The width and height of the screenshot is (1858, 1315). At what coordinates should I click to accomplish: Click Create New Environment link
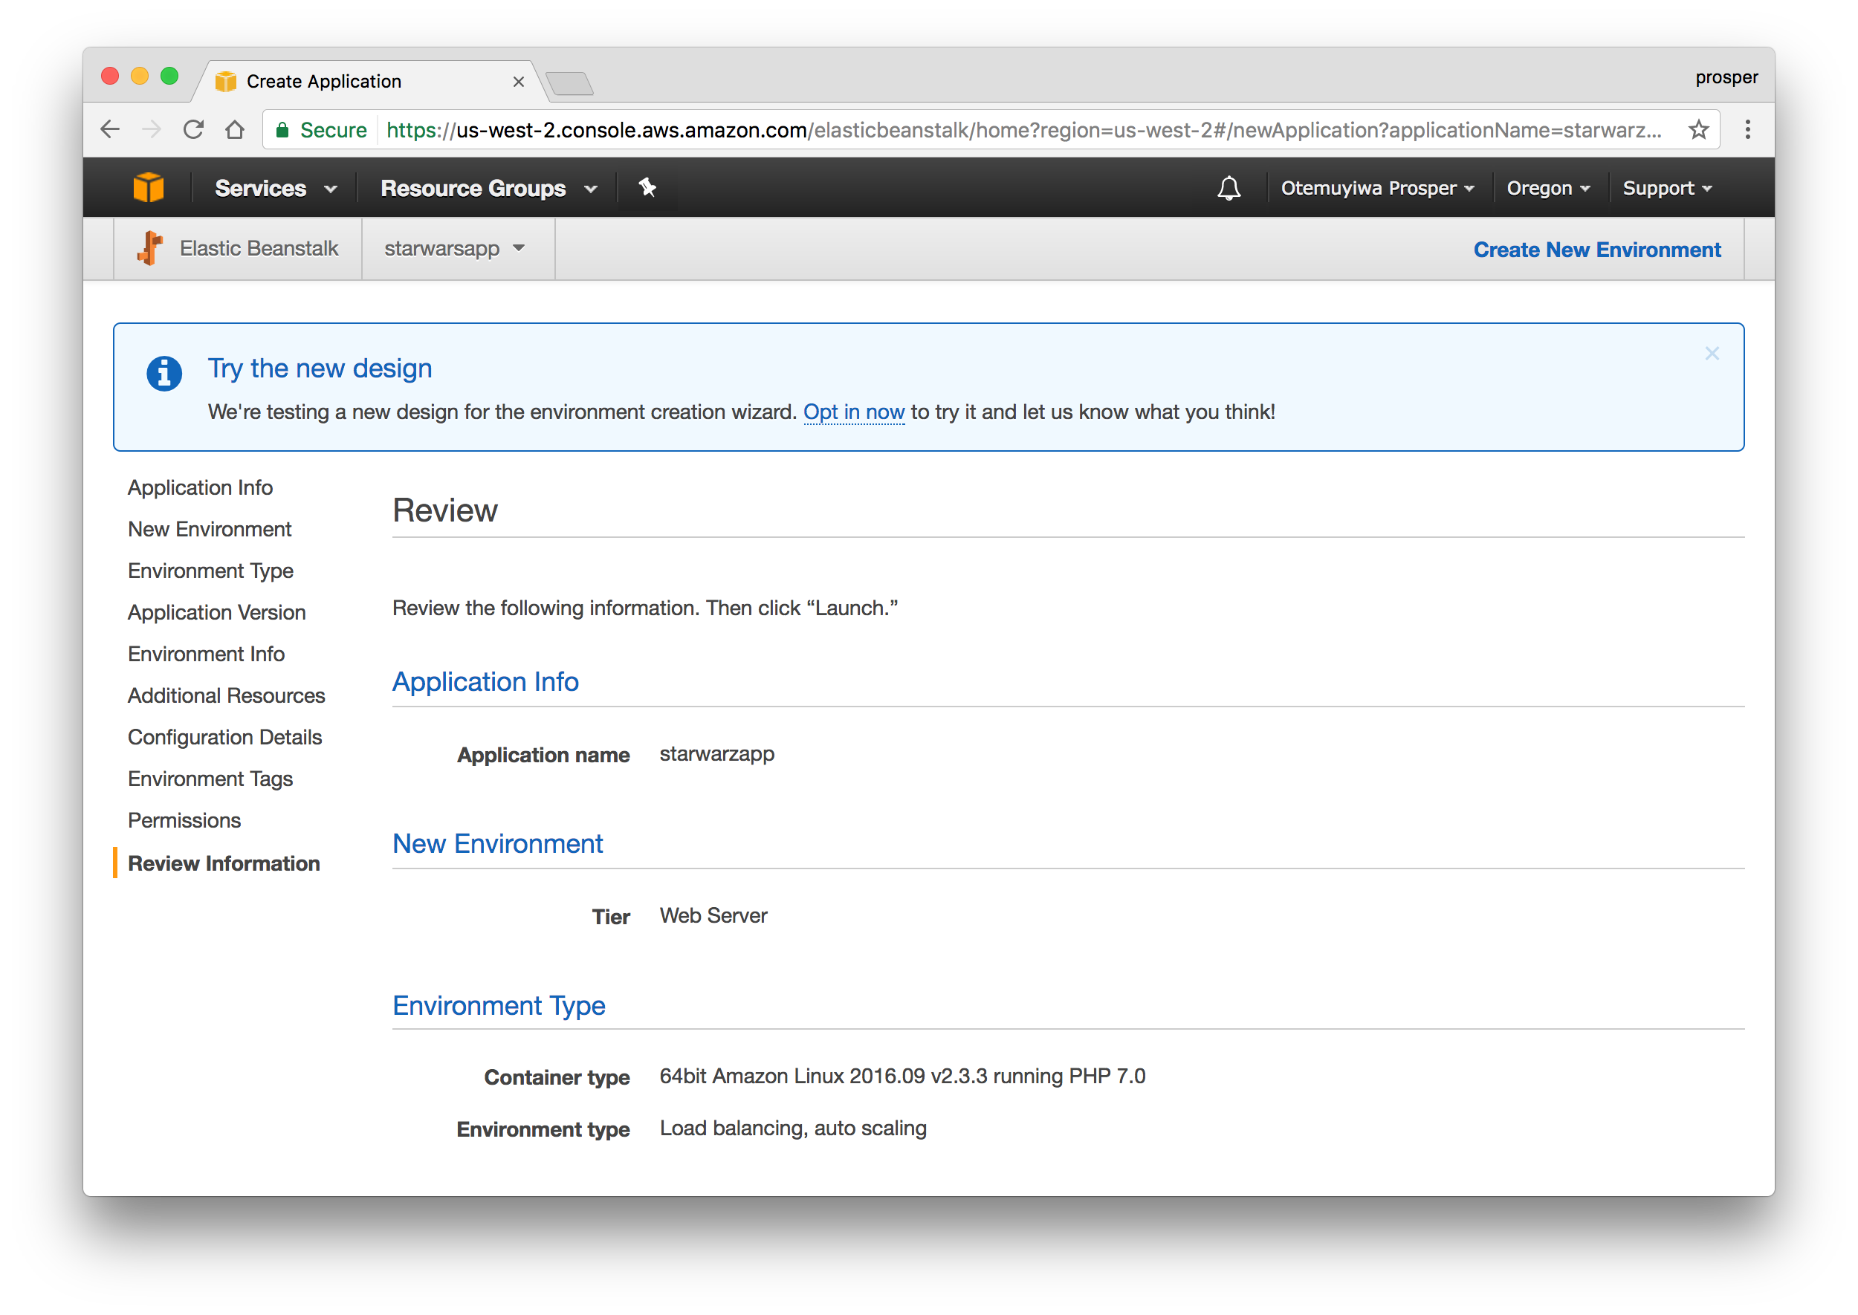(1596, 250)
